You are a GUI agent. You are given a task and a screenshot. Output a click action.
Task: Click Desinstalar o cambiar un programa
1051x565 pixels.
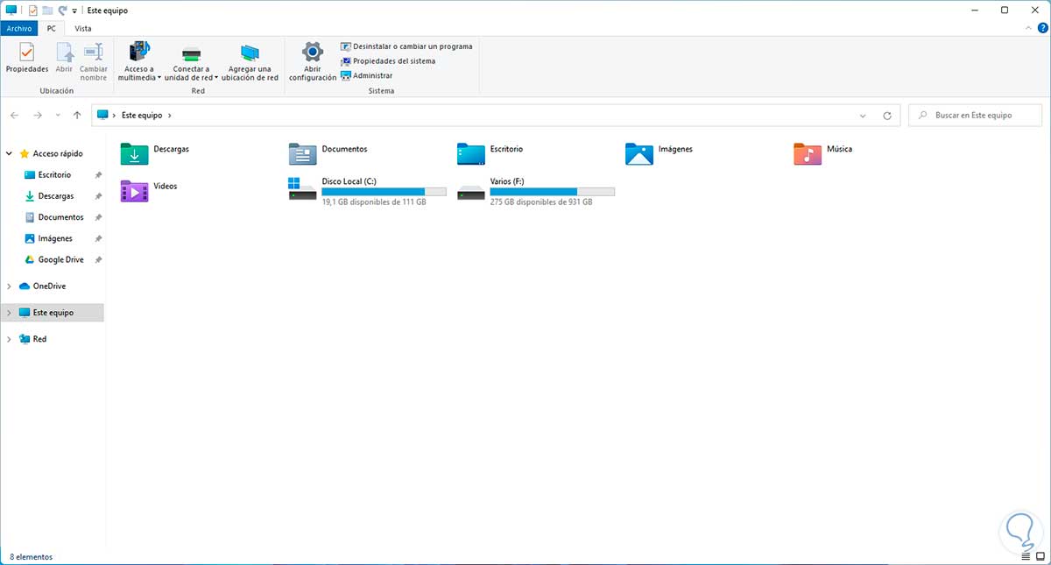point(406,46)
